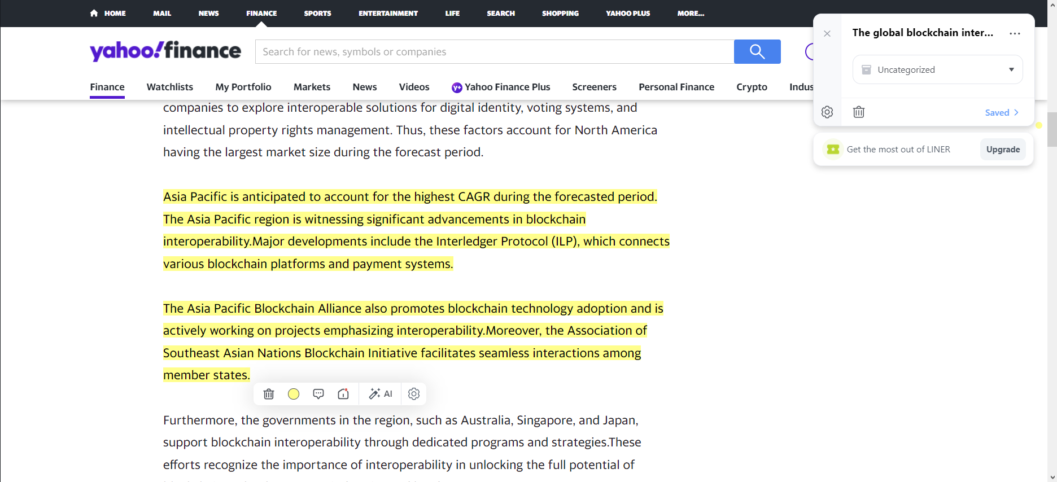Click the page vertical scrollbar thumb

[x=1052, y=129]
